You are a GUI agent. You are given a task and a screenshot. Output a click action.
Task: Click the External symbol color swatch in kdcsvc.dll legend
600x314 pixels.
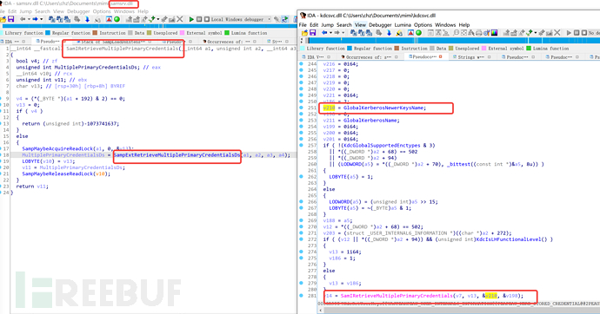[483, 49]
